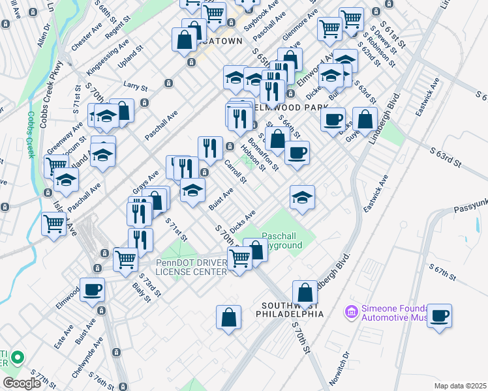Click the transit stop icon near Chelwynde Ave
The height and width of the screenshot is (391, 488).
tap(116, 353)
